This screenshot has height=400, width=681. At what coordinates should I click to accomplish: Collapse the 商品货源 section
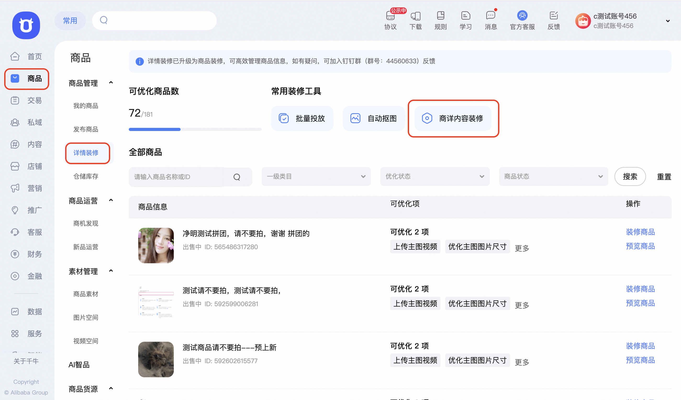click(111, 389)
